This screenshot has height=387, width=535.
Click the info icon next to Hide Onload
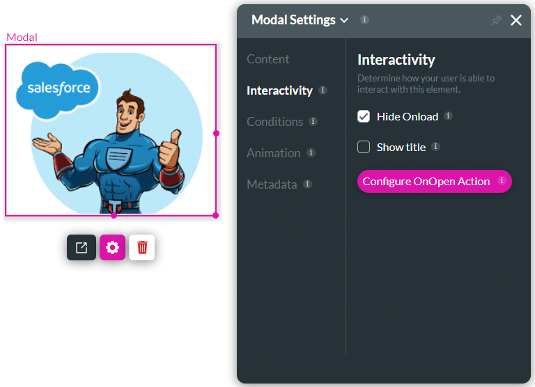point(448,116)
